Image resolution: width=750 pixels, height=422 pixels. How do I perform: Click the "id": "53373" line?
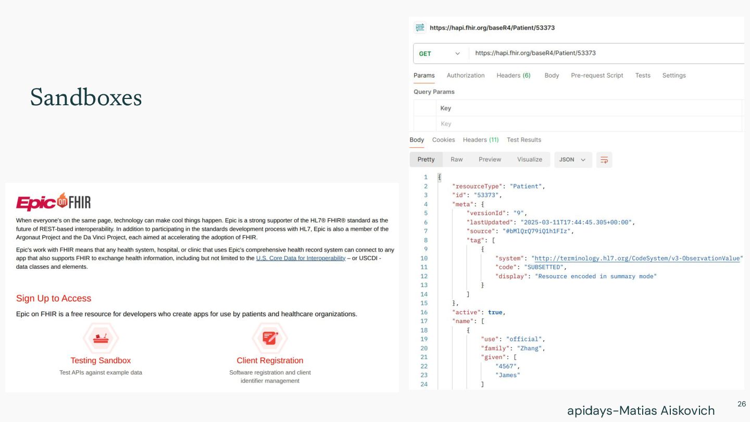tap(477, 195)
